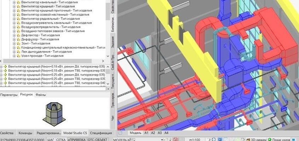Click the folder icon beside Диффузор

pos(18,40)
